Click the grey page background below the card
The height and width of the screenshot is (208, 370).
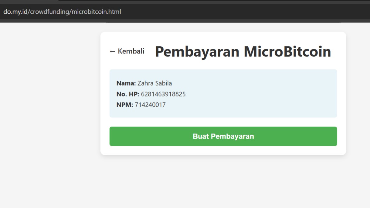click(x=223, y=182)
